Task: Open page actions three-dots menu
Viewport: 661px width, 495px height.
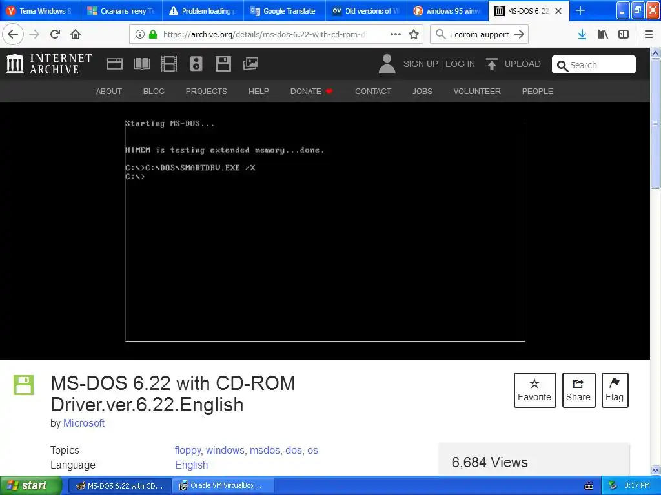Action: (396, 35)
